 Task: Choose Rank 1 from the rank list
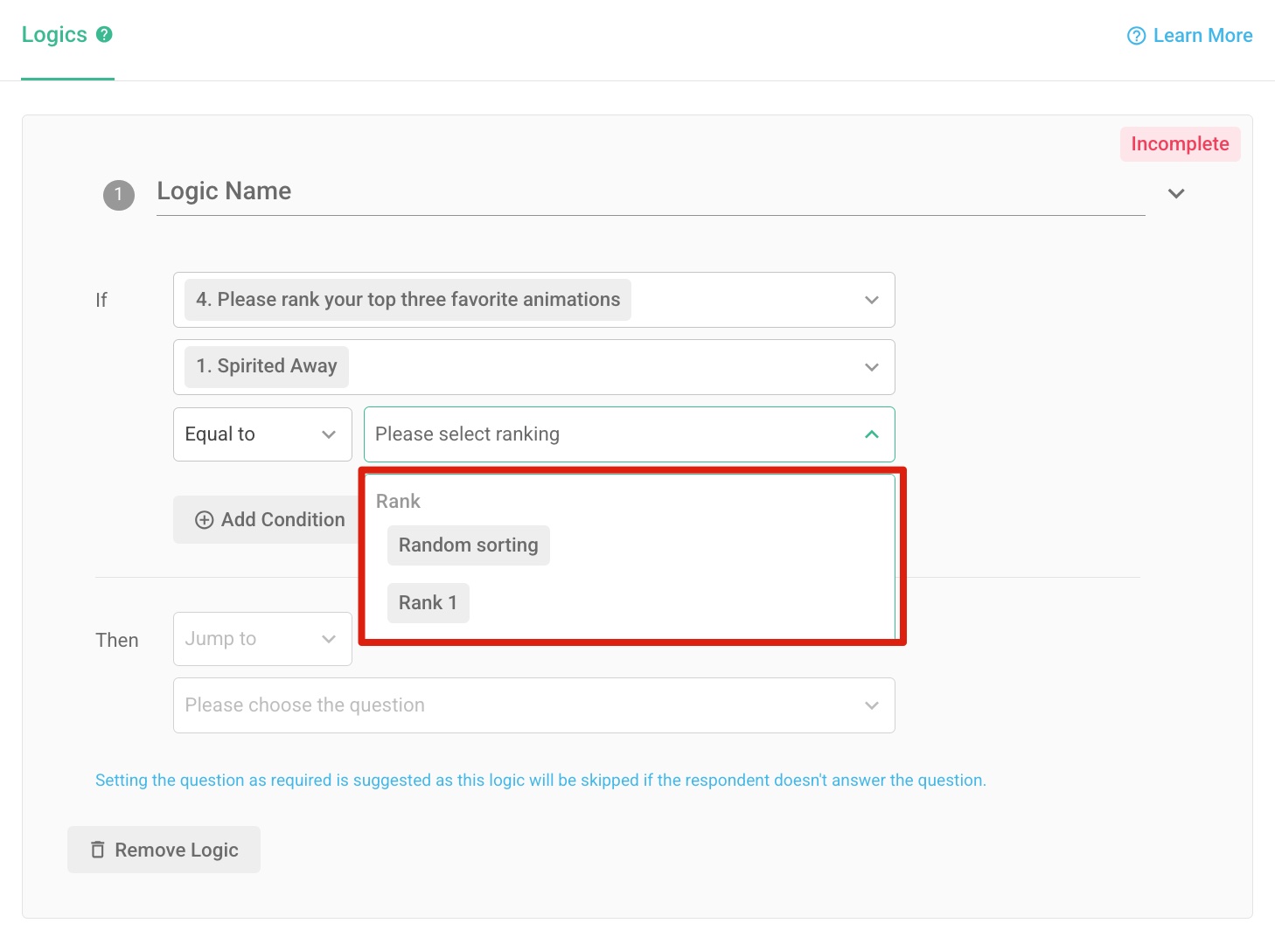(428, 603)
